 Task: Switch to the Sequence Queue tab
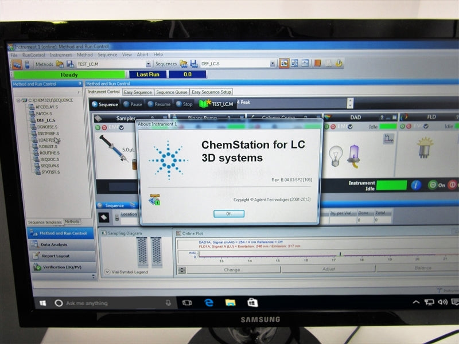click(x=172, y=92)
